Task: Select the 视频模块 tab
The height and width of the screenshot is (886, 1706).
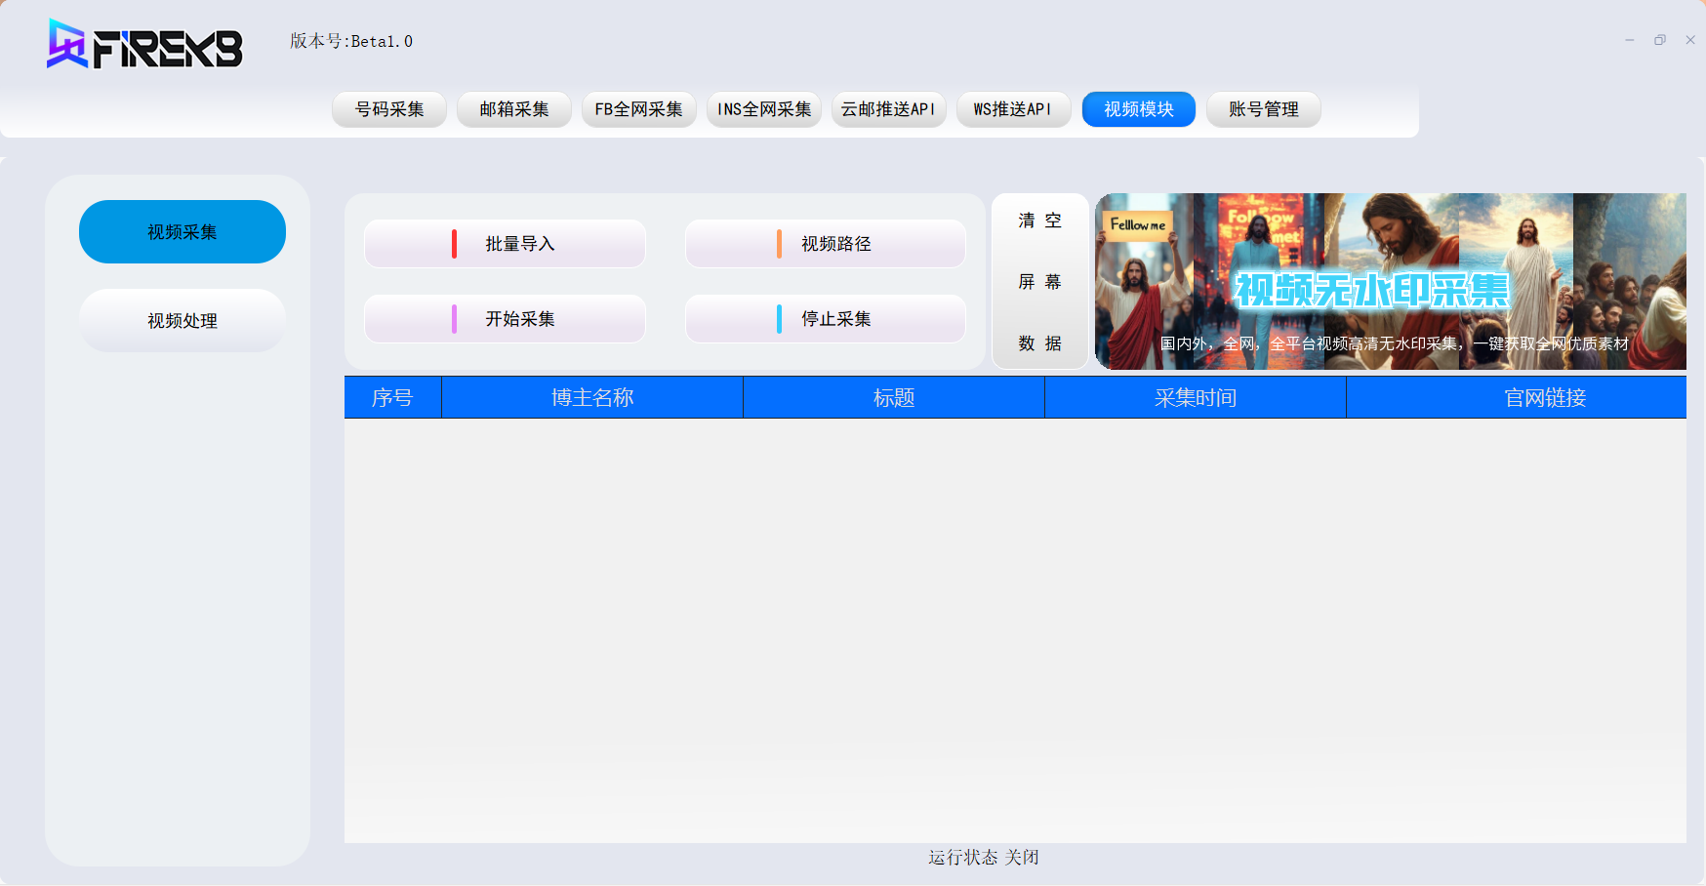Action: 1139,109
